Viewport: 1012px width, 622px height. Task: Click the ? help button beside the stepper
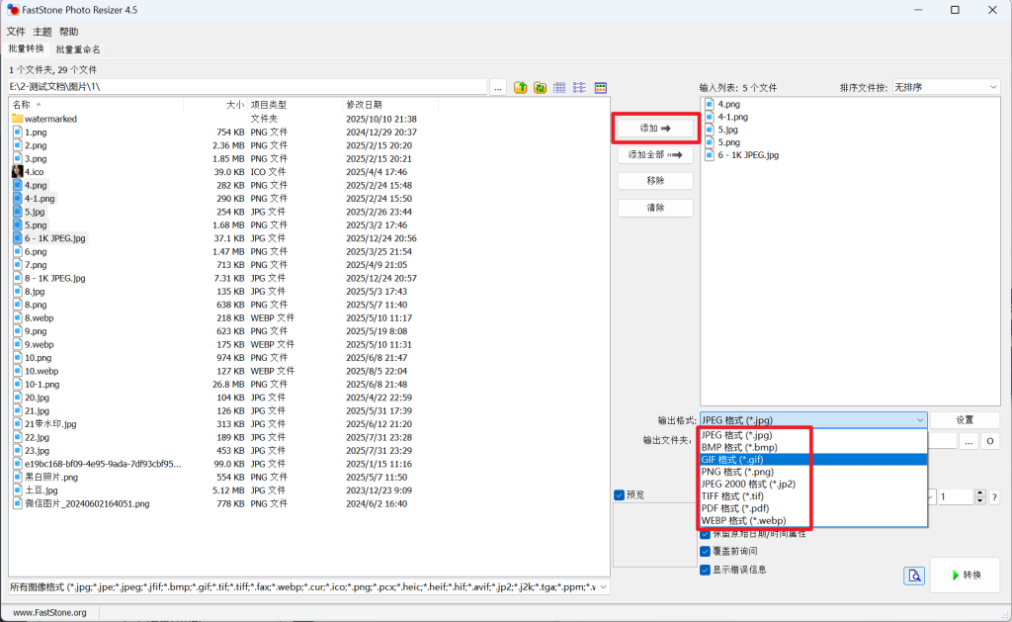tap(994, 496)
